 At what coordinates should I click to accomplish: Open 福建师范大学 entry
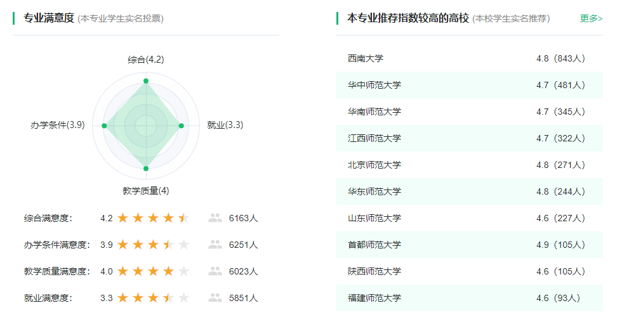tap(374, 298)
